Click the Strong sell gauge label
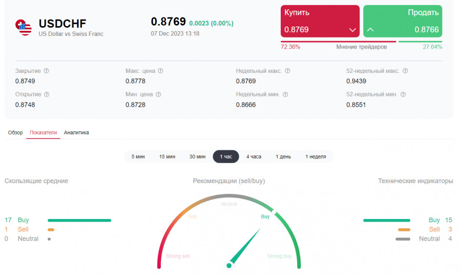This screenshot has width=462, height=275. 178,256
